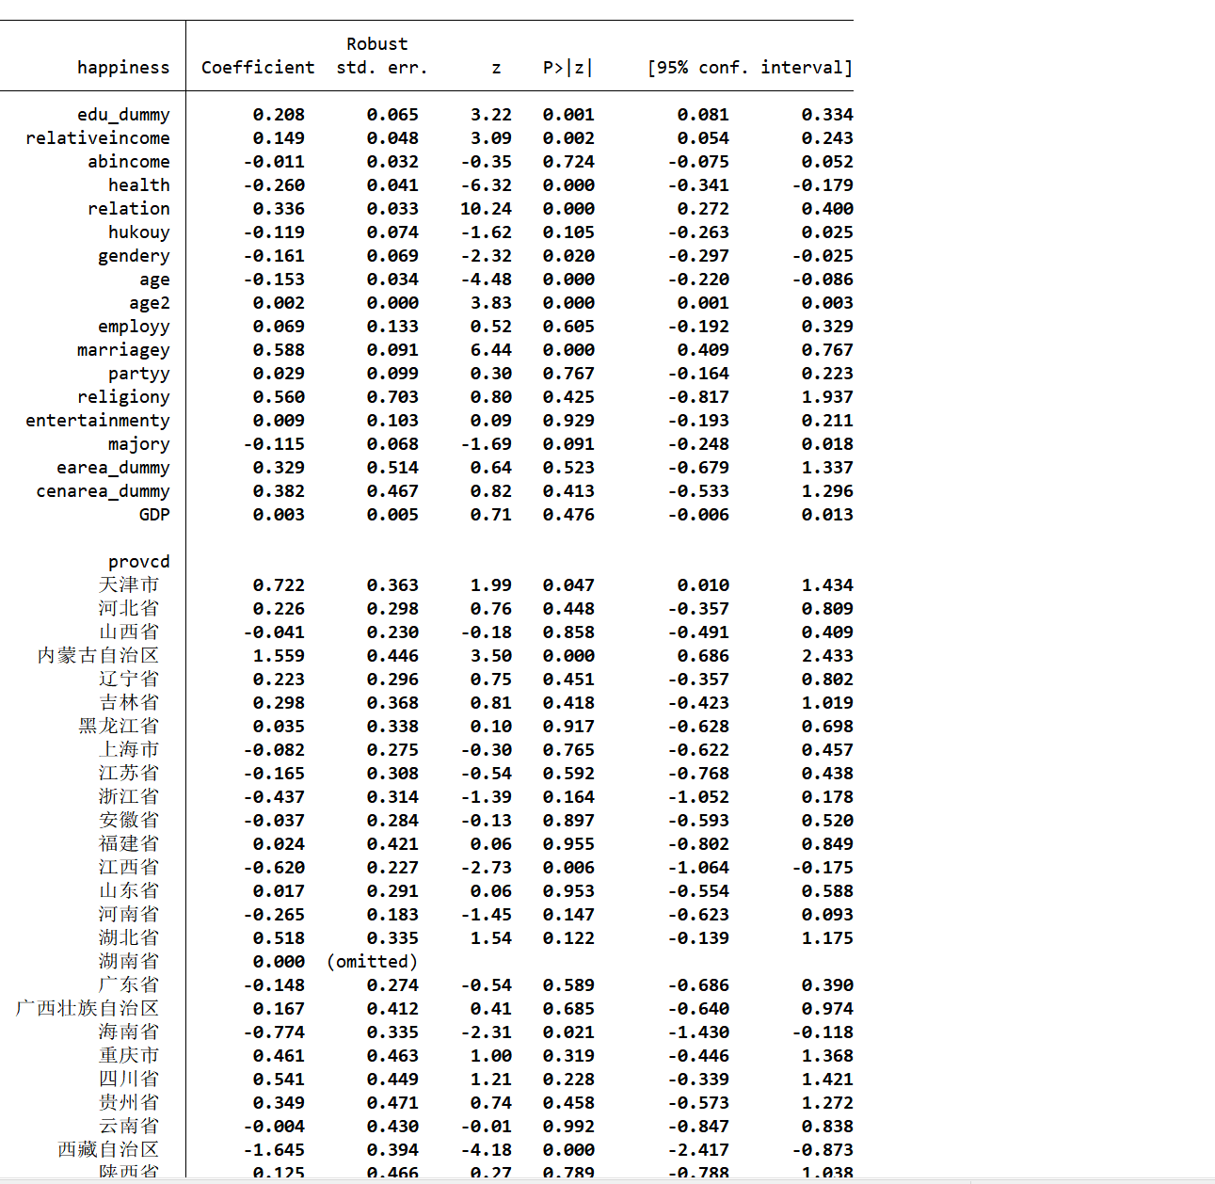The width and height of the screenshot is (1215, 1184).
Task: Click the "GDP" variable name
Action: (x=154, y=515)
